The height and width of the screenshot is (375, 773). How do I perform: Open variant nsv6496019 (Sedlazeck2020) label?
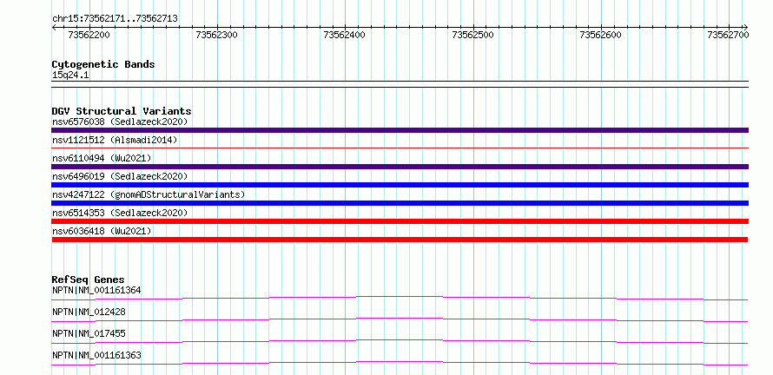point(120,176)
